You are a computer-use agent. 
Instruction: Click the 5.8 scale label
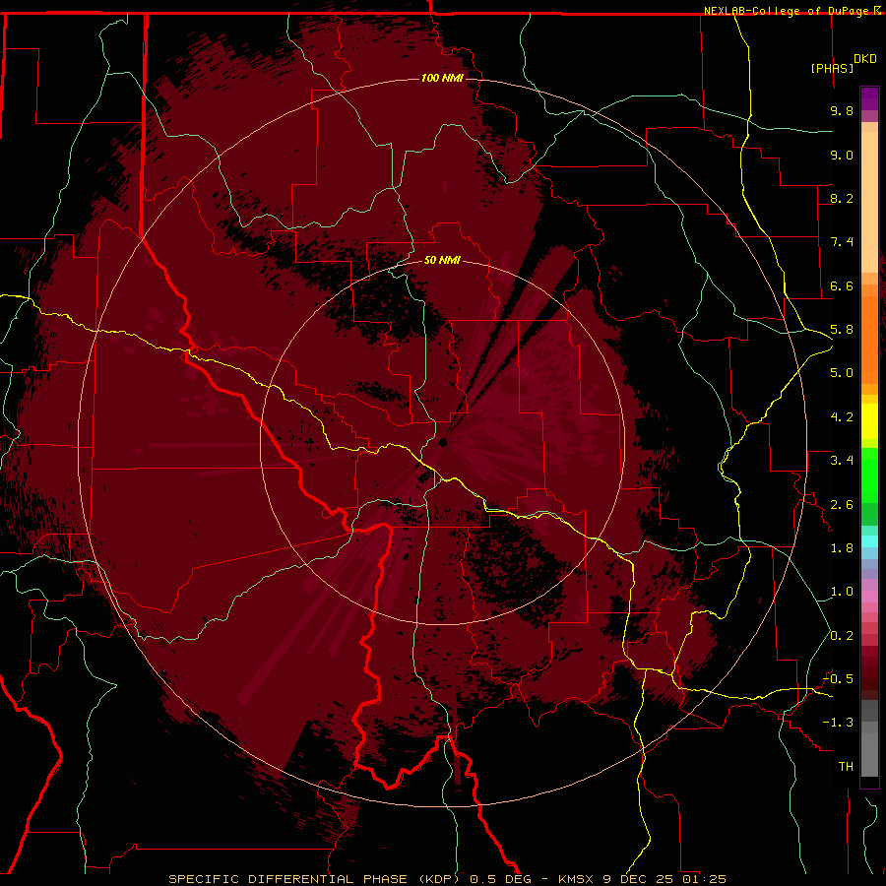click(842, 330)
